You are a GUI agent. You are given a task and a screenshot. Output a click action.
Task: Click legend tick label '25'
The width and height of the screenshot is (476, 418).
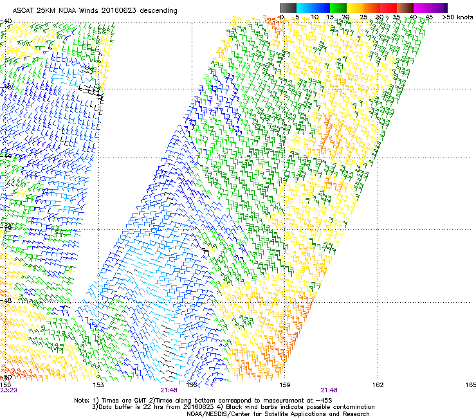pyautogui.click(x=363, y=17)
